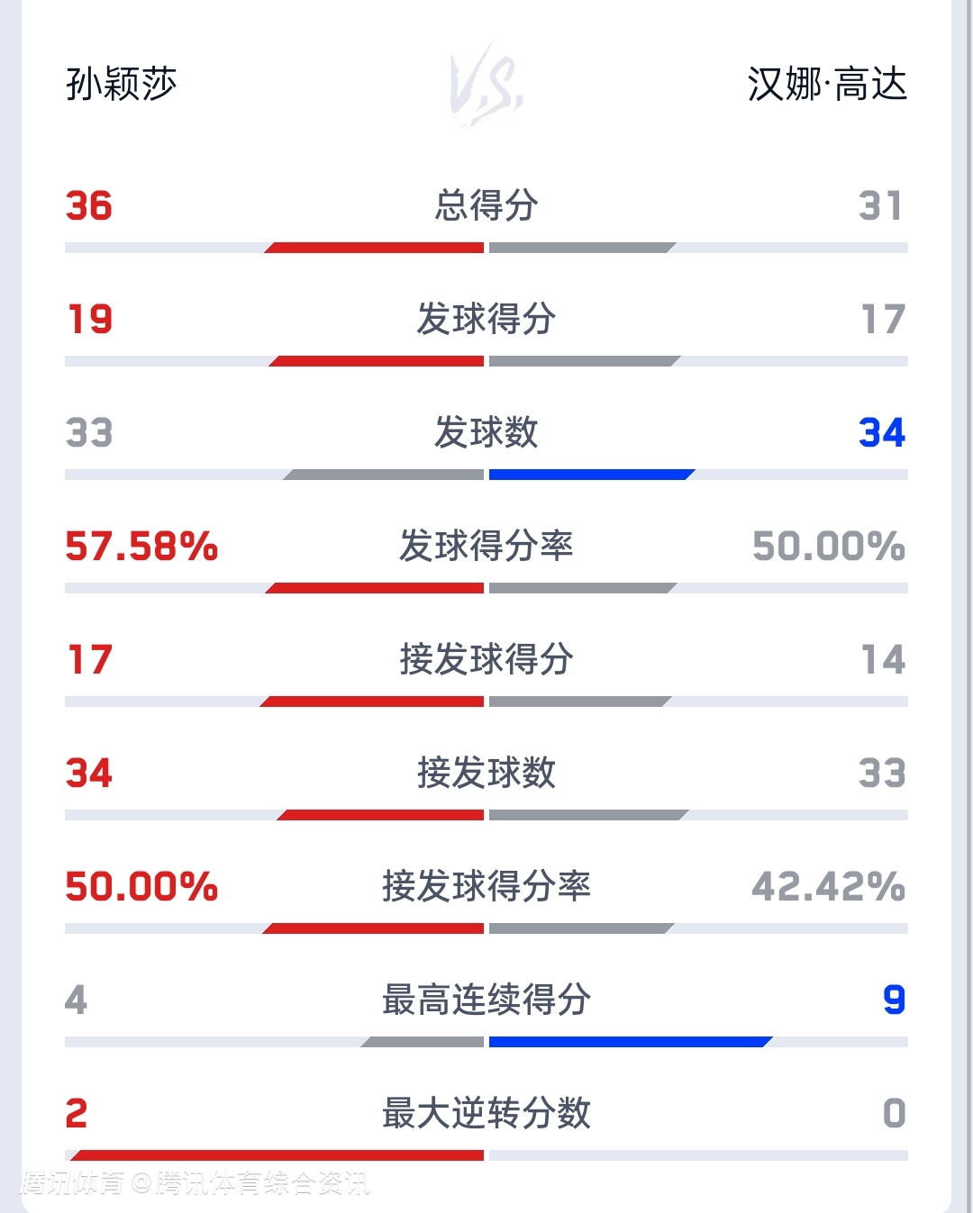Click the gray total score 31
This screenshot has width=973, height=1213.
[x=880, y=206]
